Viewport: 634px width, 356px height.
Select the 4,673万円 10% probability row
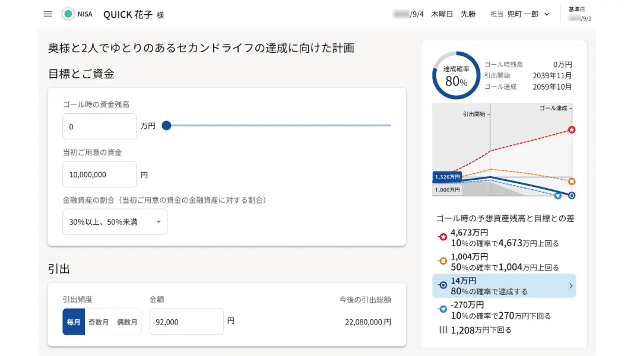504,237
